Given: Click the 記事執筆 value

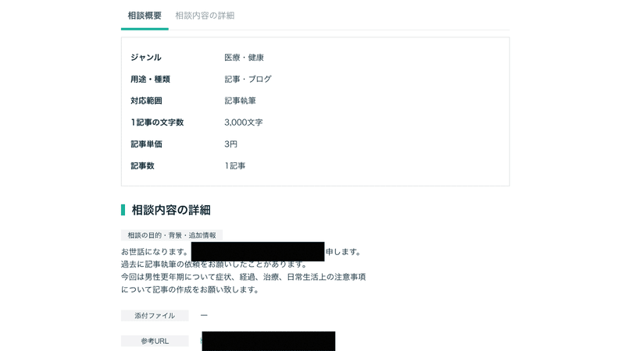Looking at the screenshot, I should coord(240,101).
